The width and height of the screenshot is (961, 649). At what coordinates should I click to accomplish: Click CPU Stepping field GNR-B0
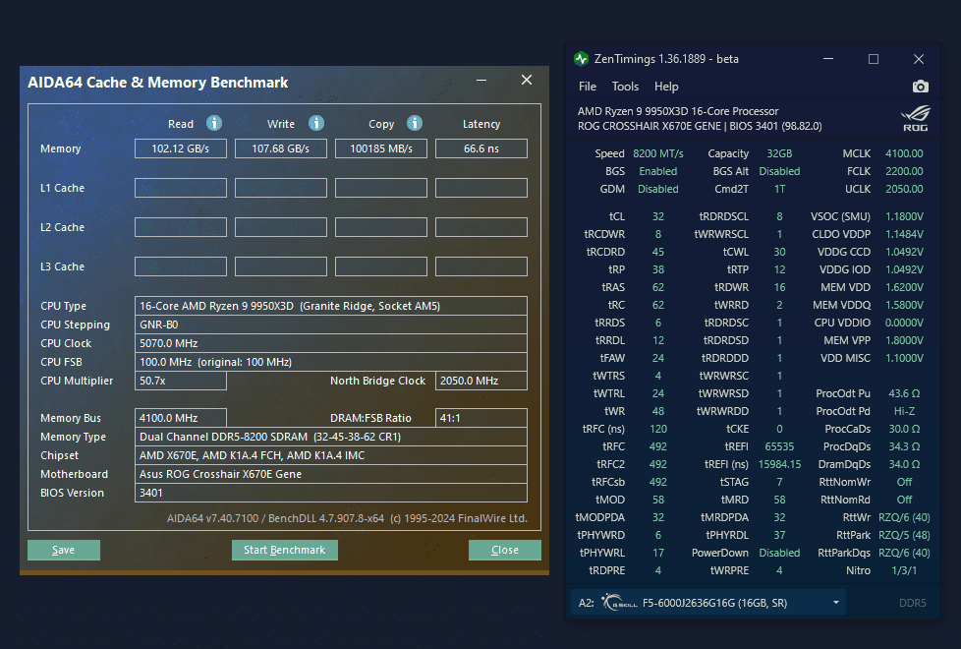pyautogui.click(x=331, y=324)
